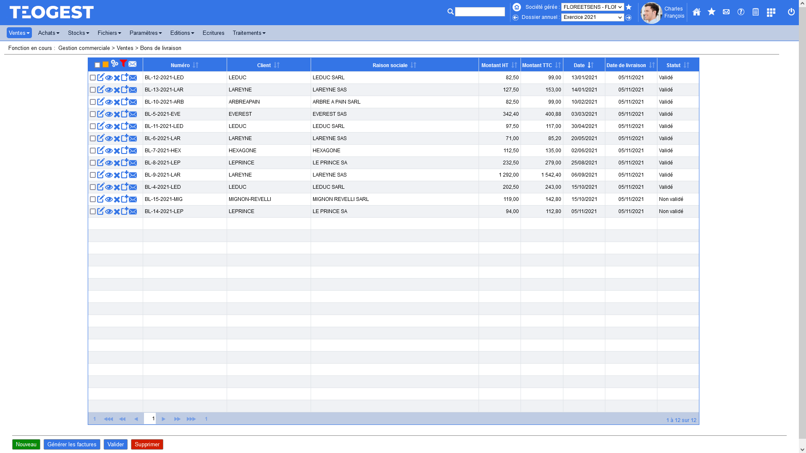Delete row BL-10-2021-ARB with X icon

pyautogui.click(x=117, y=102)
